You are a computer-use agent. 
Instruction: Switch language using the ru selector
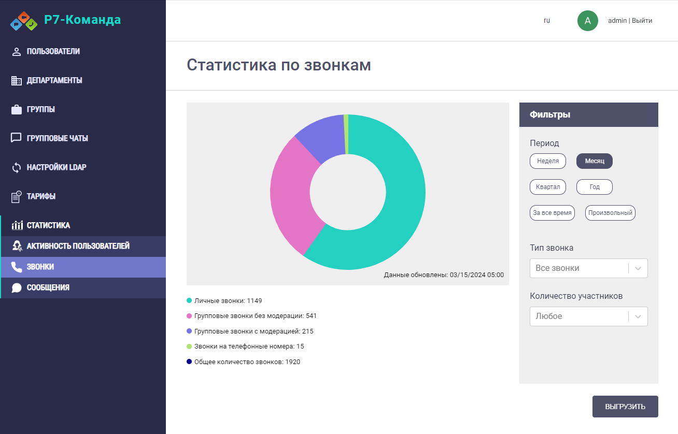[x=546, y=21]
